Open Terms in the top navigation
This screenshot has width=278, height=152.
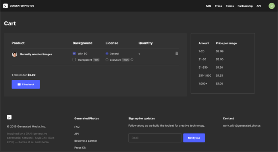point(230,6)
